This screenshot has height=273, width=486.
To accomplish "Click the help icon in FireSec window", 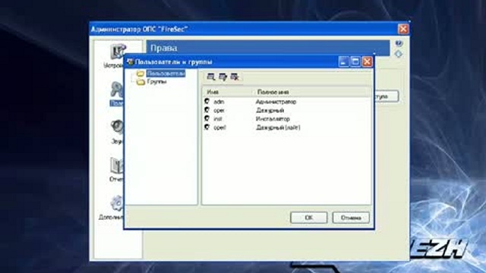I will pos(399,43).
